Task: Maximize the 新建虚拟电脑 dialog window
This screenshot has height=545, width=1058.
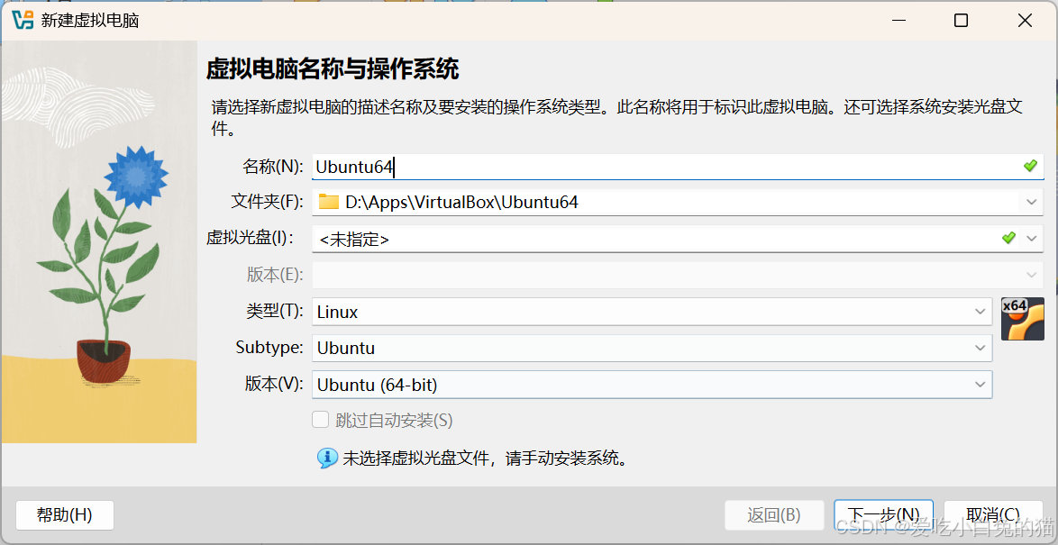Action: pos(961,21)
